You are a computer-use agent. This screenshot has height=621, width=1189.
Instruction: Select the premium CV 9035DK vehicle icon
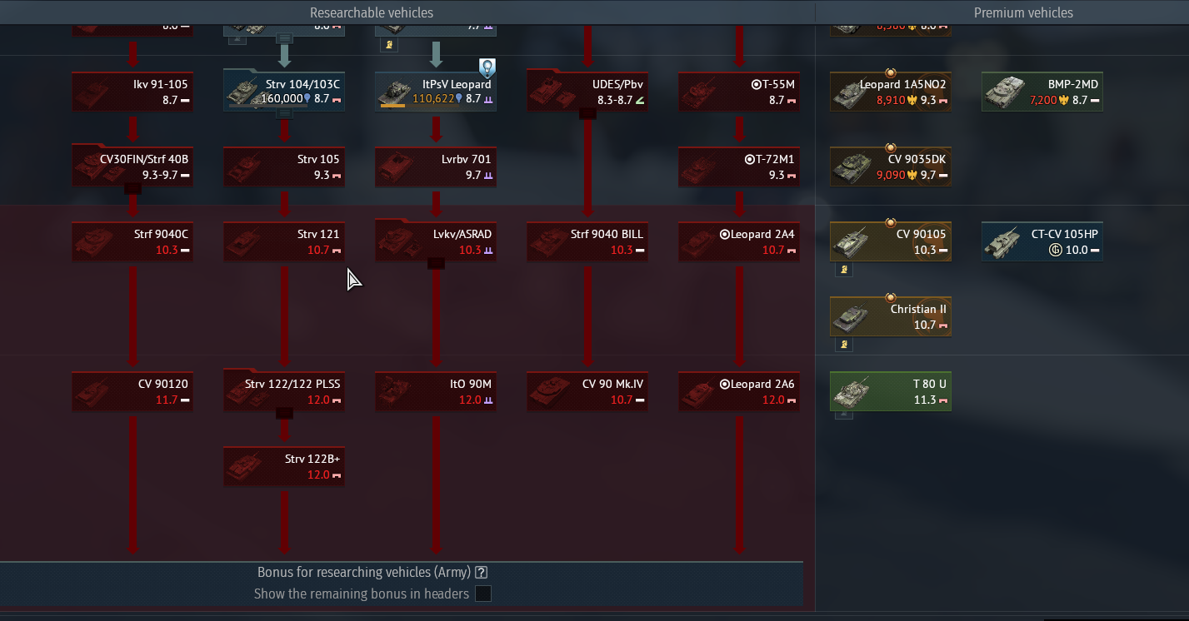[x=850, y=167]
